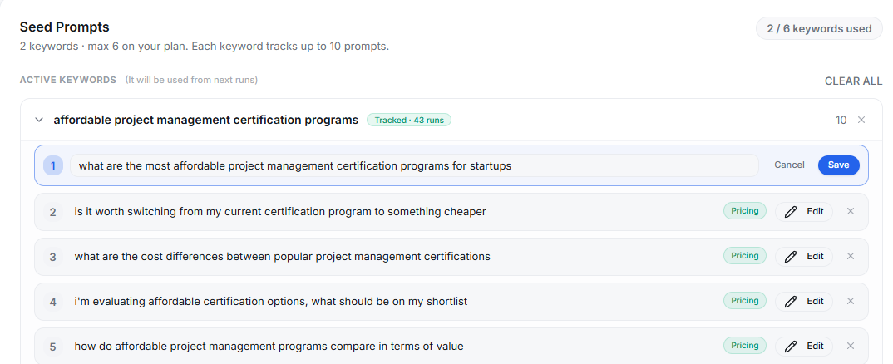Collapse the affordable project management keyword group
This screenshot has width=893, height=364.
click(x=39, y=121)
